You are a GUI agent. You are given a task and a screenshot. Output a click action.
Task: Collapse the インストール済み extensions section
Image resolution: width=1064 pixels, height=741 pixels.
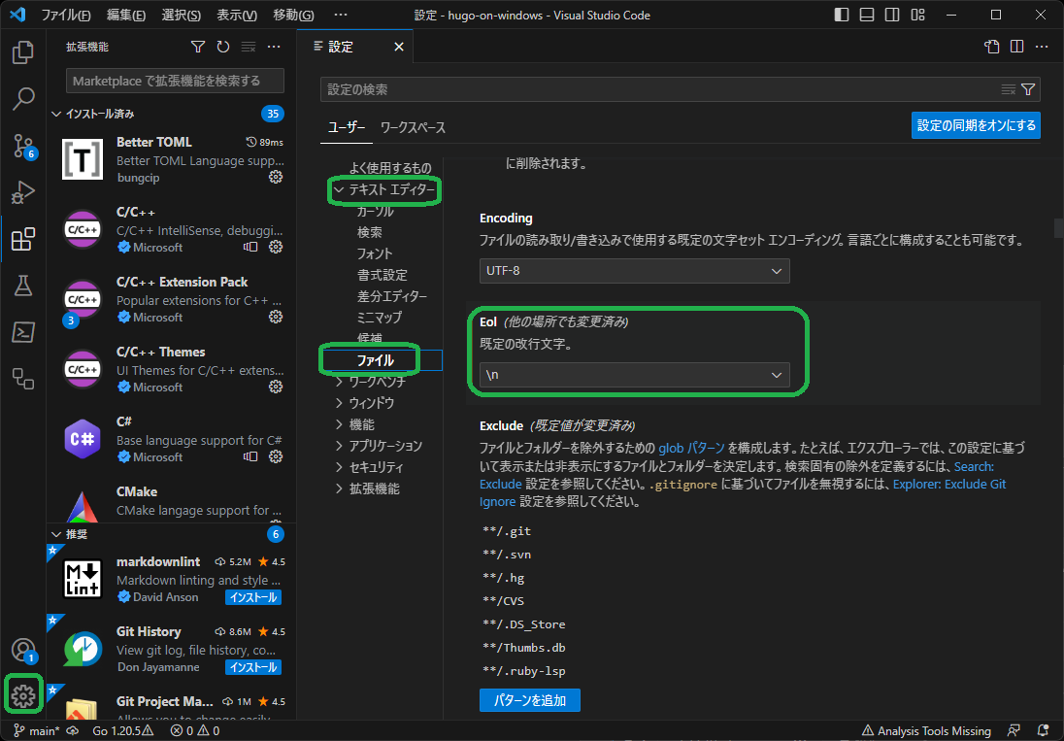point(56,114)
